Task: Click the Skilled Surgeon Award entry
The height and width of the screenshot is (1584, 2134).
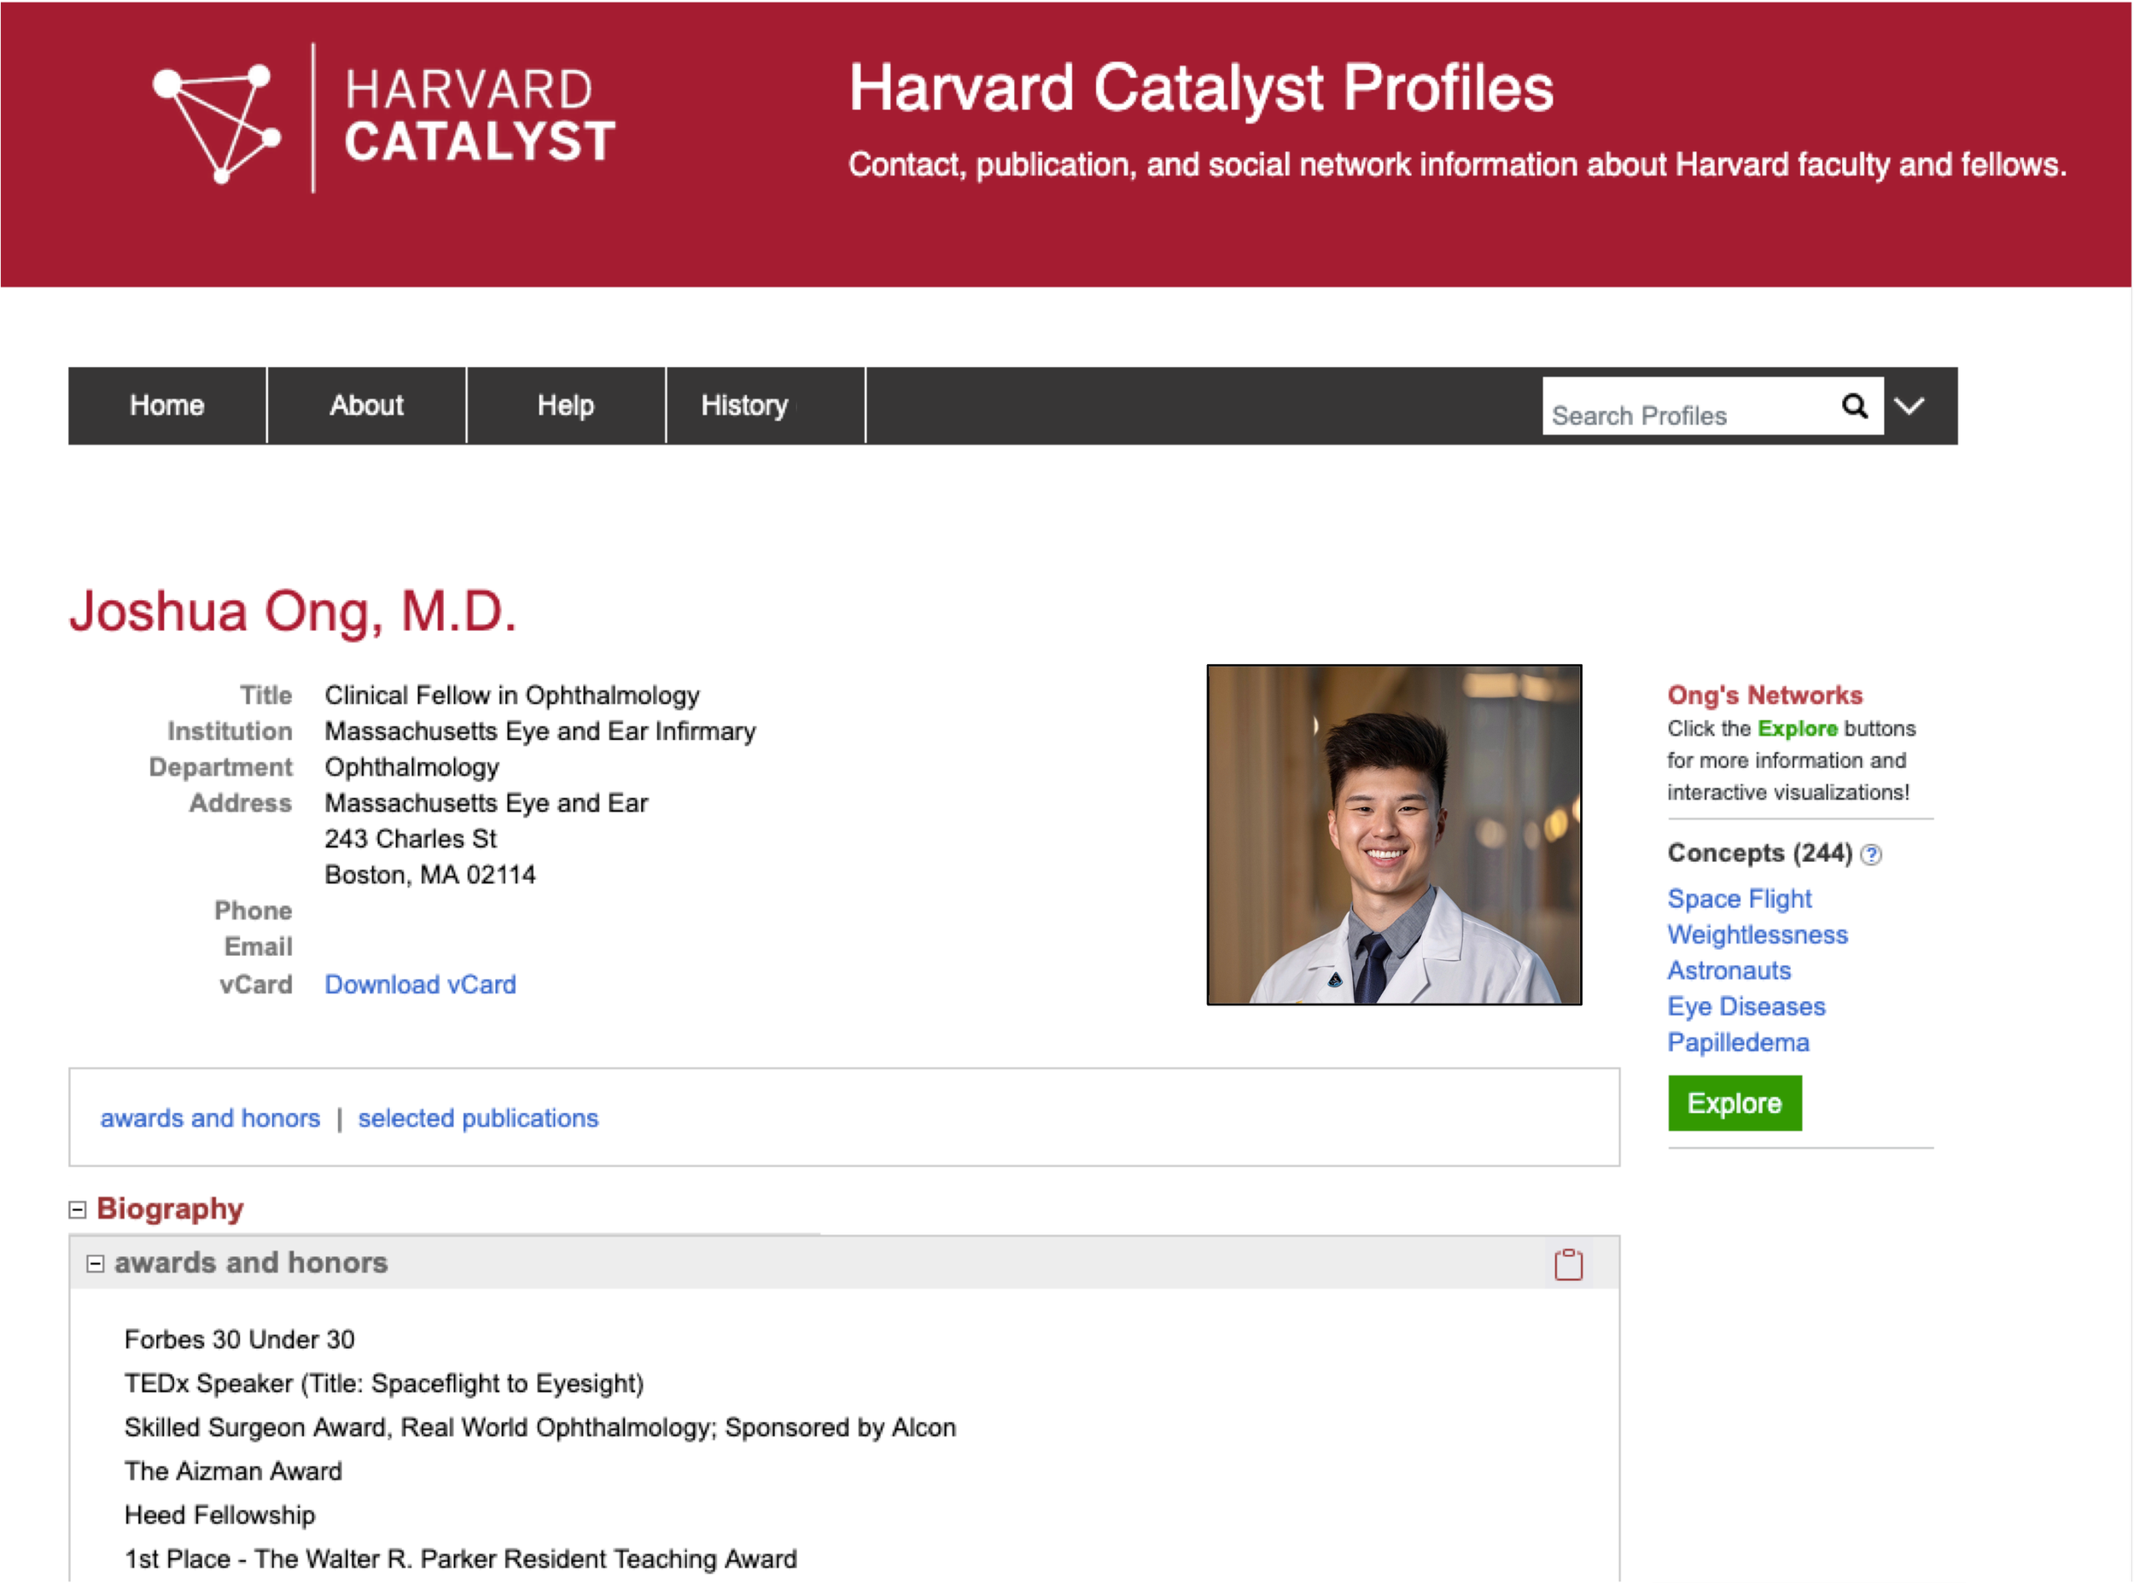Action: (x=540, y=1428)
